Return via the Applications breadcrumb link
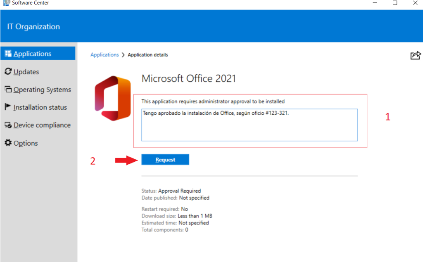The image size is (423, 262). (105, 55)
